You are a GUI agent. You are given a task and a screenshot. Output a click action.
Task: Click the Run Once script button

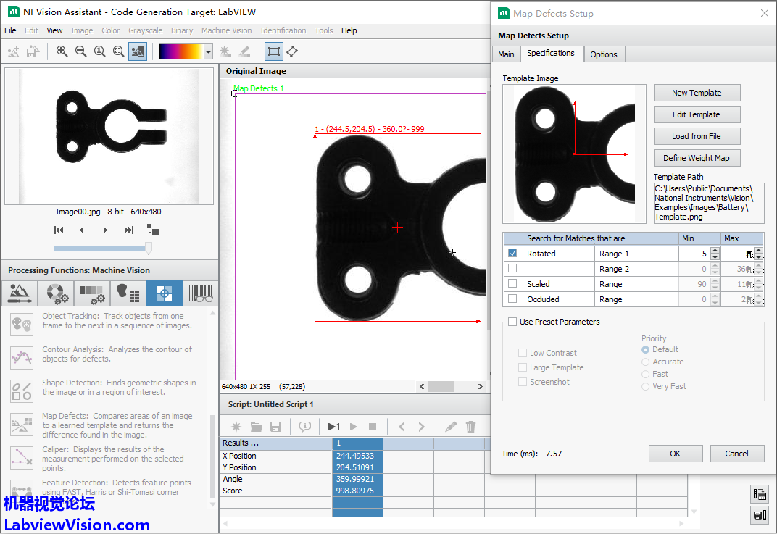click(x=333, y=427)
